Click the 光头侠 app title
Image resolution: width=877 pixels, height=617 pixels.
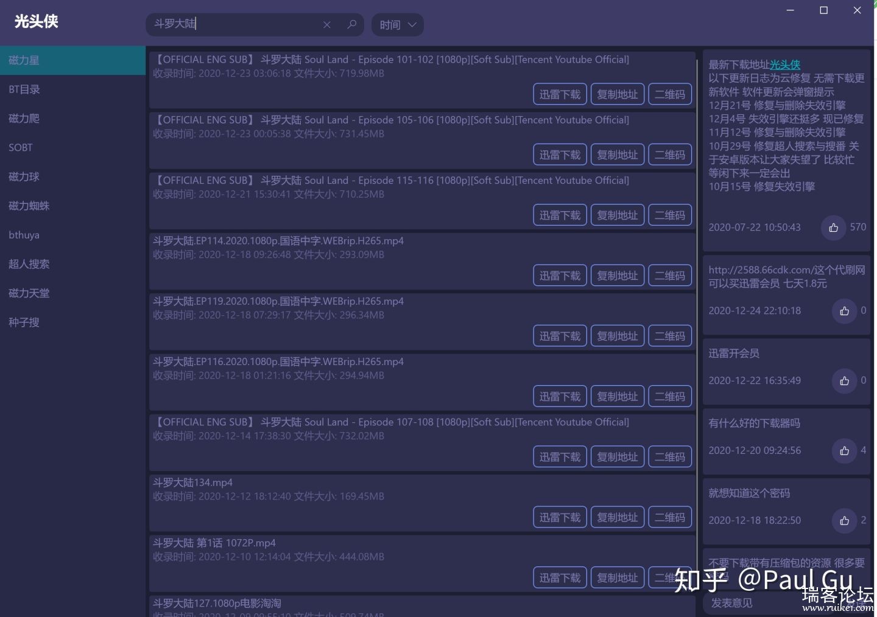pos(36,21)
